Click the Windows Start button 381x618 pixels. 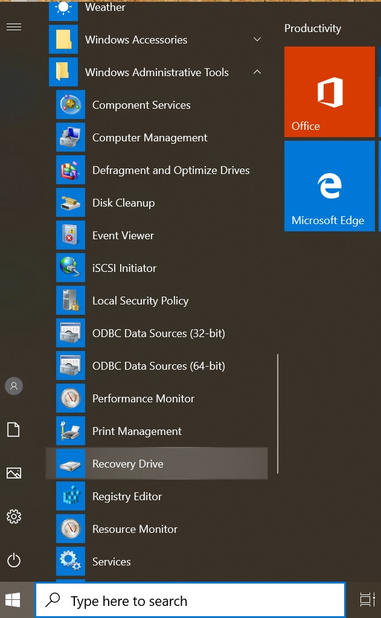click(13, 600)
